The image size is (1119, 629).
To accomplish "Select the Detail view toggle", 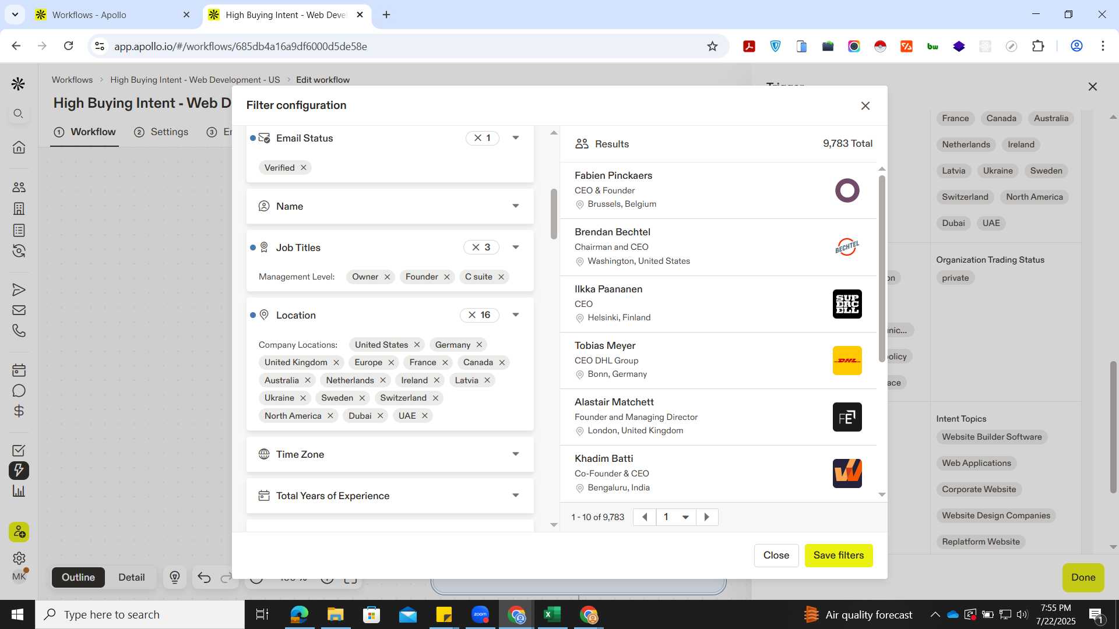I will (131, 577).
